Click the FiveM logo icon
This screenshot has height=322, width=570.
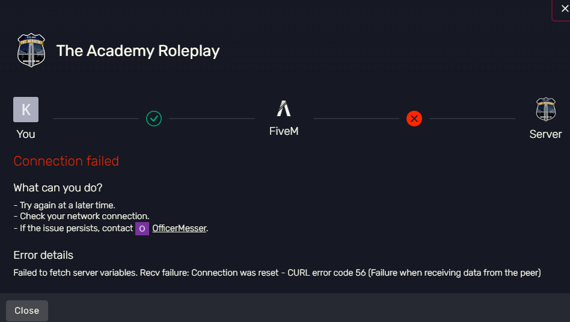coord(284,108)
